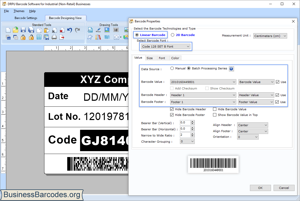The width and height of the screenshot is (300, 201).
Task: Close the Barcode Properties dialog
Action: click(x=293, y=21)
